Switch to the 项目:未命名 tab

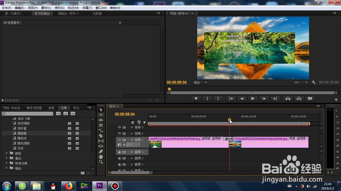coord(12,108)
